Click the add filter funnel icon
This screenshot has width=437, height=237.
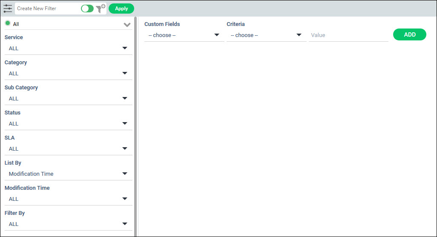pos(101,9)
